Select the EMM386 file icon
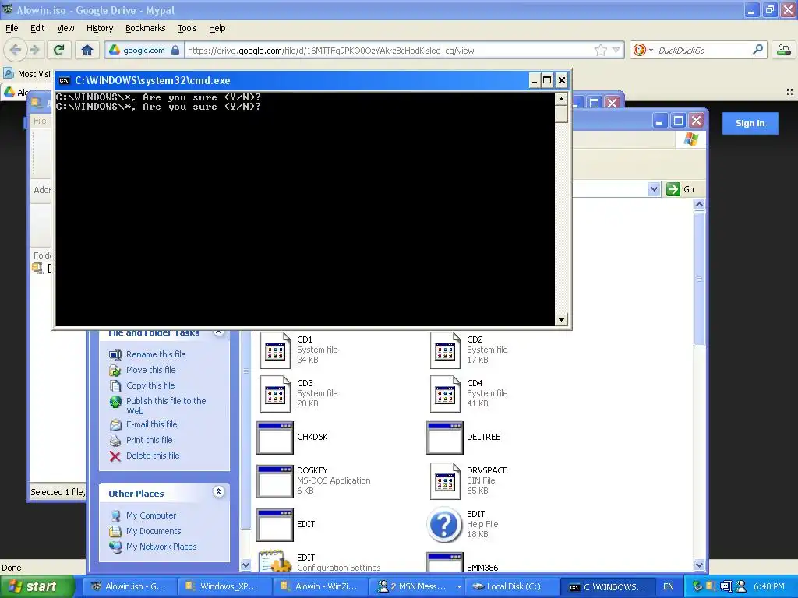 tap(445, 562)
